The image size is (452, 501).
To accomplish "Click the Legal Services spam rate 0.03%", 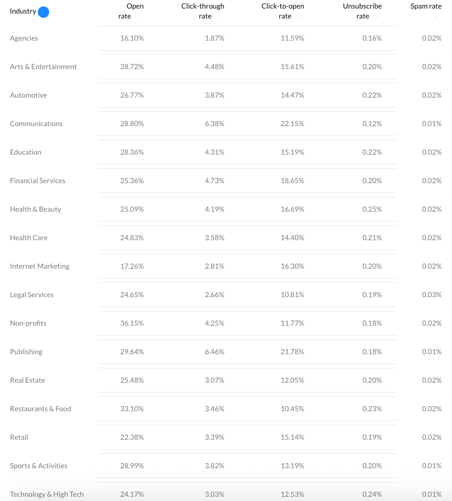I will click(x=432, y=295).
